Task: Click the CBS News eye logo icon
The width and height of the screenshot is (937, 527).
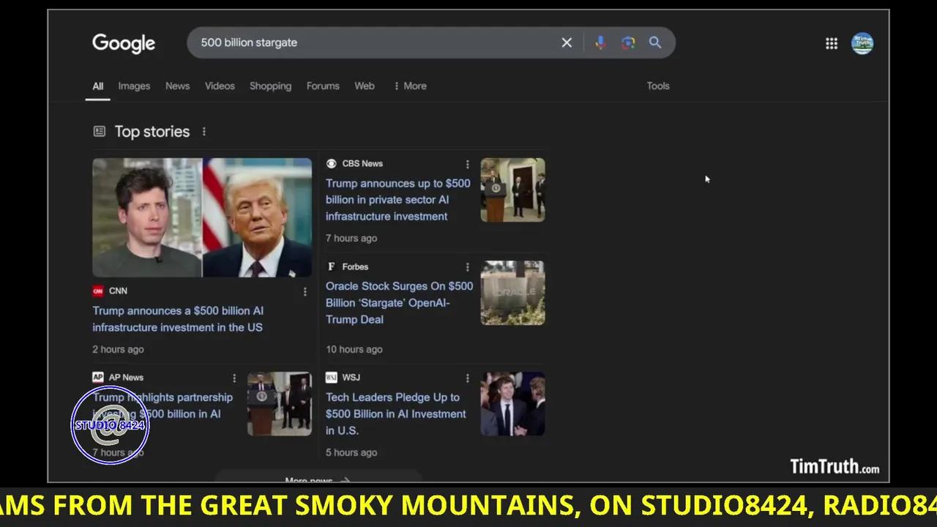Action: pyautogui.click(x=331, y=163)
